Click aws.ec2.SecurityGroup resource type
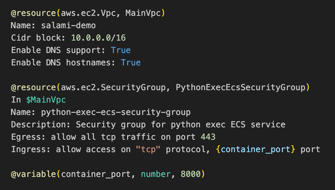The height and width of the screenshot is (190, 335). click(x=113, y=87)
